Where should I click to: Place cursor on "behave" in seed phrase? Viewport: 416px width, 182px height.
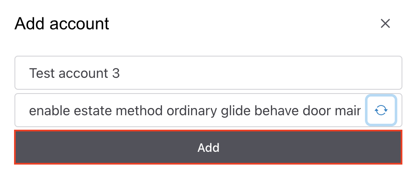pyautogui.click(x=277, y=111)
